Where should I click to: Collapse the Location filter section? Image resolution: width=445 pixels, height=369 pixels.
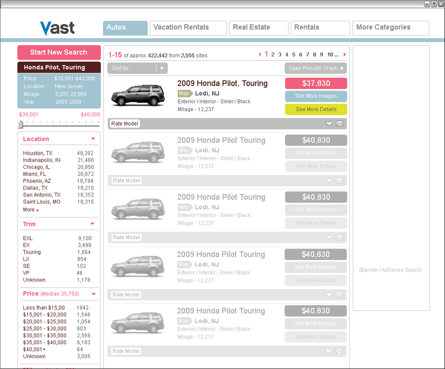[x=93, y=139]
